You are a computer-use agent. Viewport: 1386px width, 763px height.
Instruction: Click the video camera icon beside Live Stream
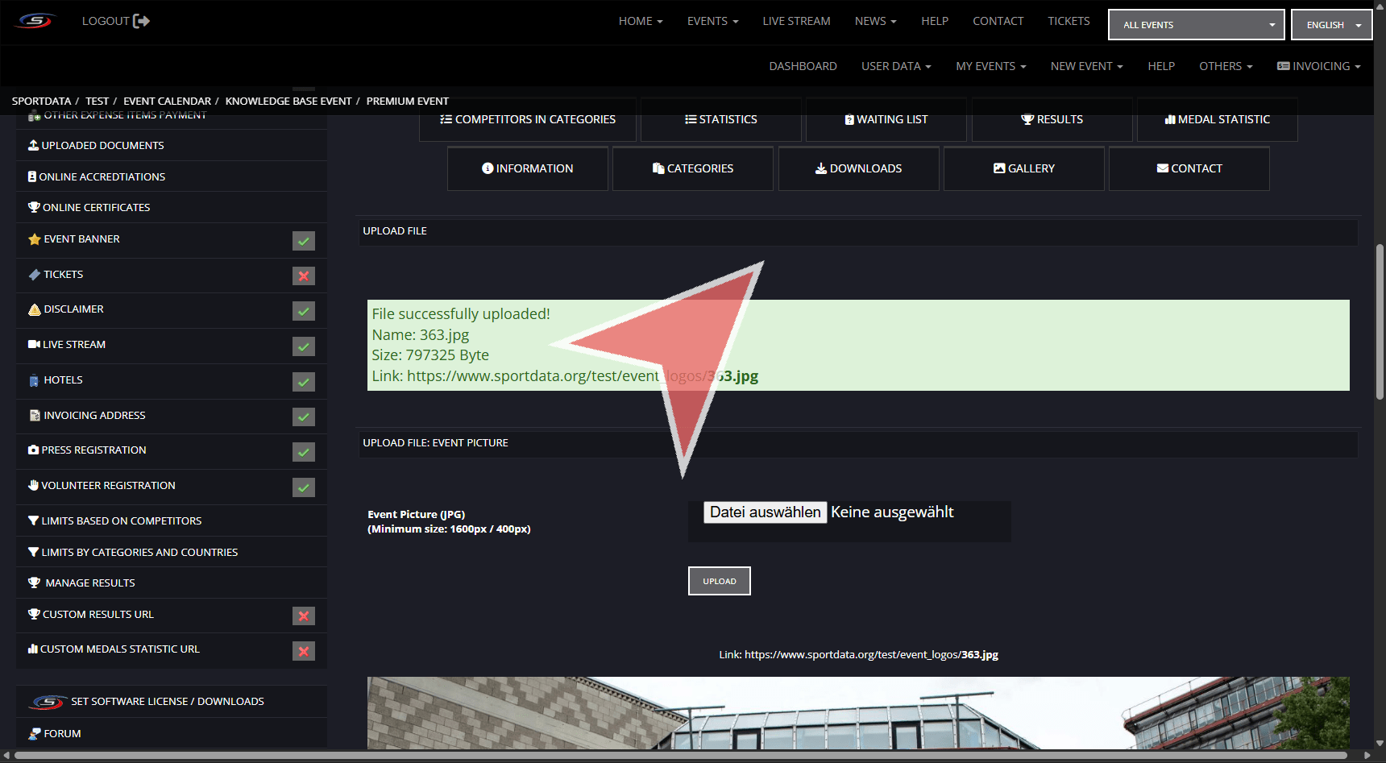point(34,345)
